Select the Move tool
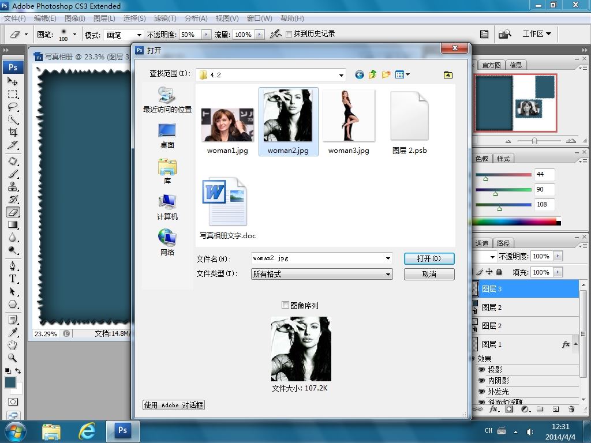The height and width of the screenshot is (443, 591). click(x=13, y=81)
